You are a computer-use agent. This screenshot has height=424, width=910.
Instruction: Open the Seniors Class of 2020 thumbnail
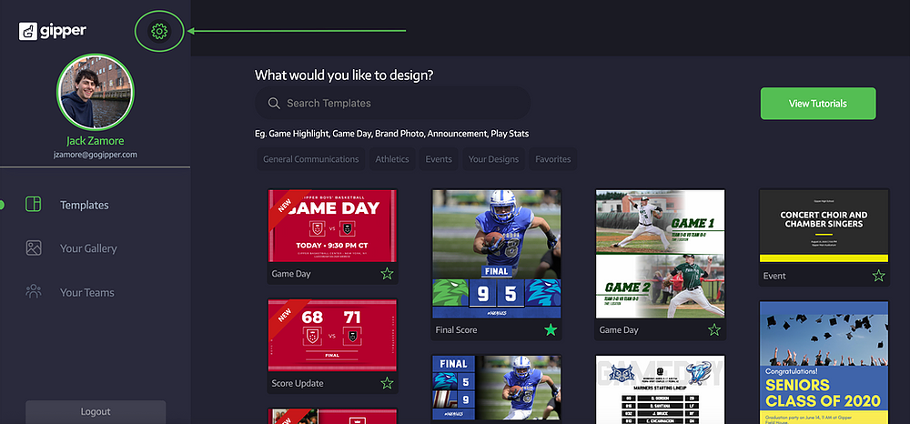point(824,362)
